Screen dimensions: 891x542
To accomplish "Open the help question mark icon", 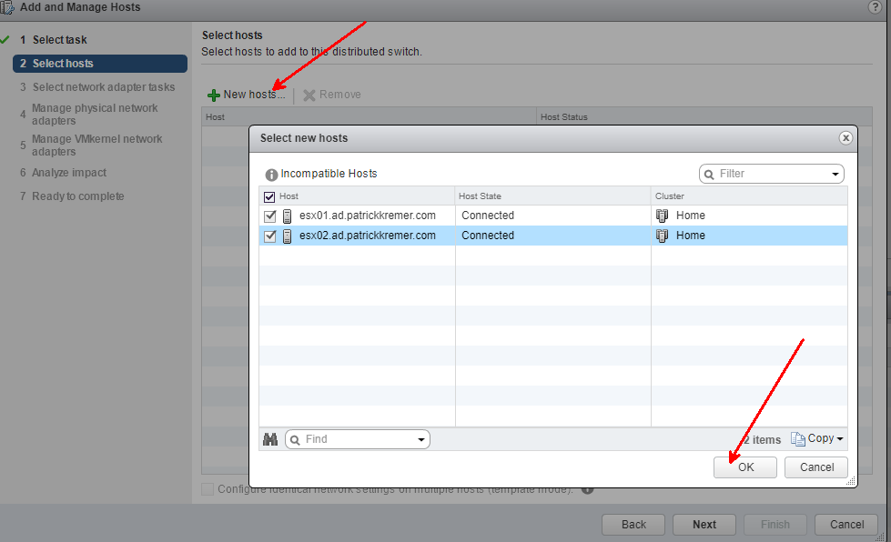I will point(875,7).
